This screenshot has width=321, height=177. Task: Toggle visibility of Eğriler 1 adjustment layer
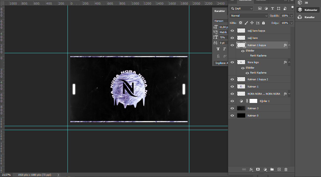(x=232, y=101)
